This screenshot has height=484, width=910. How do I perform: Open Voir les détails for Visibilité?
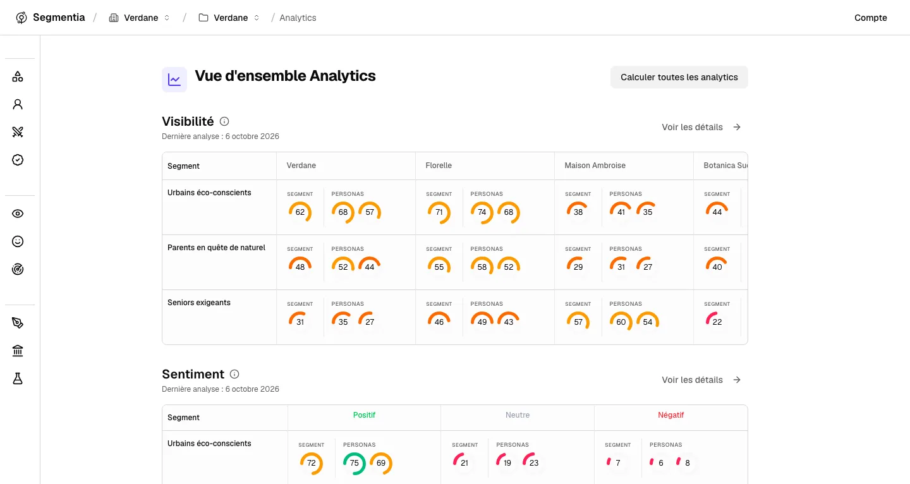(x=692, y=127)
